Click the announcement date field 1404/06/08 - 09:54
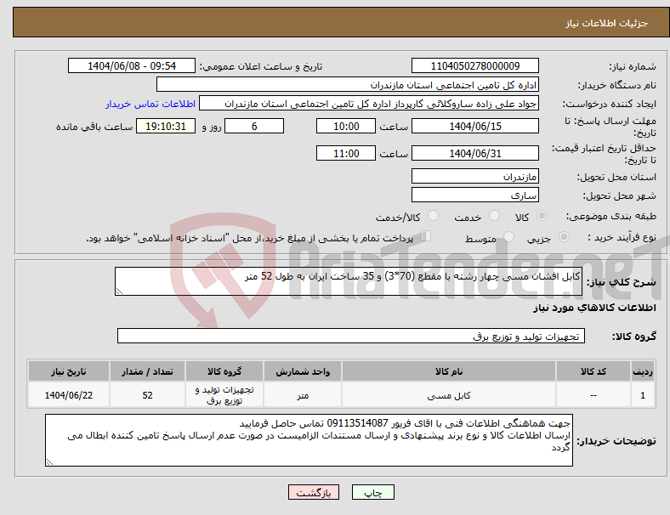This screenshot has height=515, width=670. pos(132,65)
